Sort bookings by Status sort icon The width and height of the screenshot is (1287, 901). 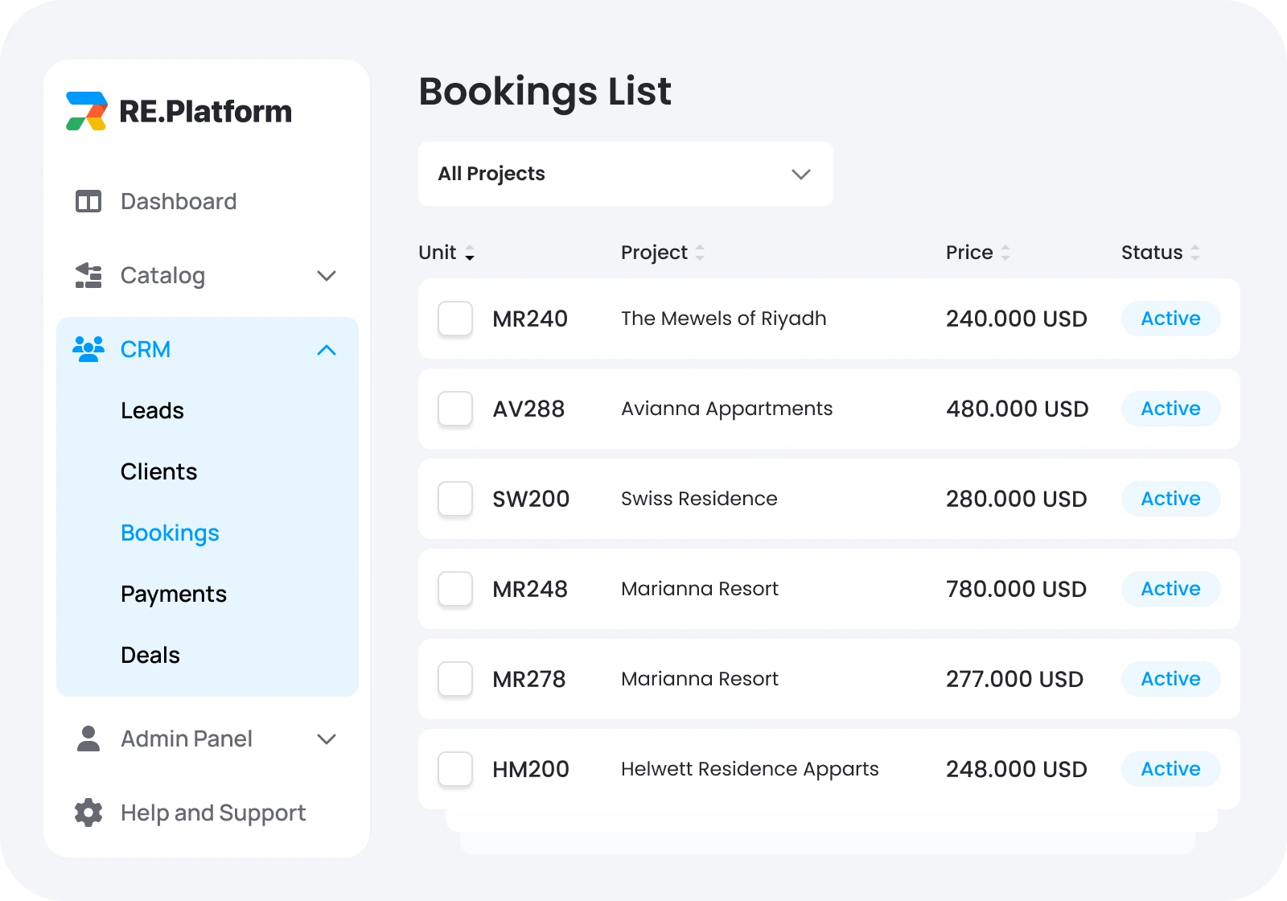point(1195,253)
